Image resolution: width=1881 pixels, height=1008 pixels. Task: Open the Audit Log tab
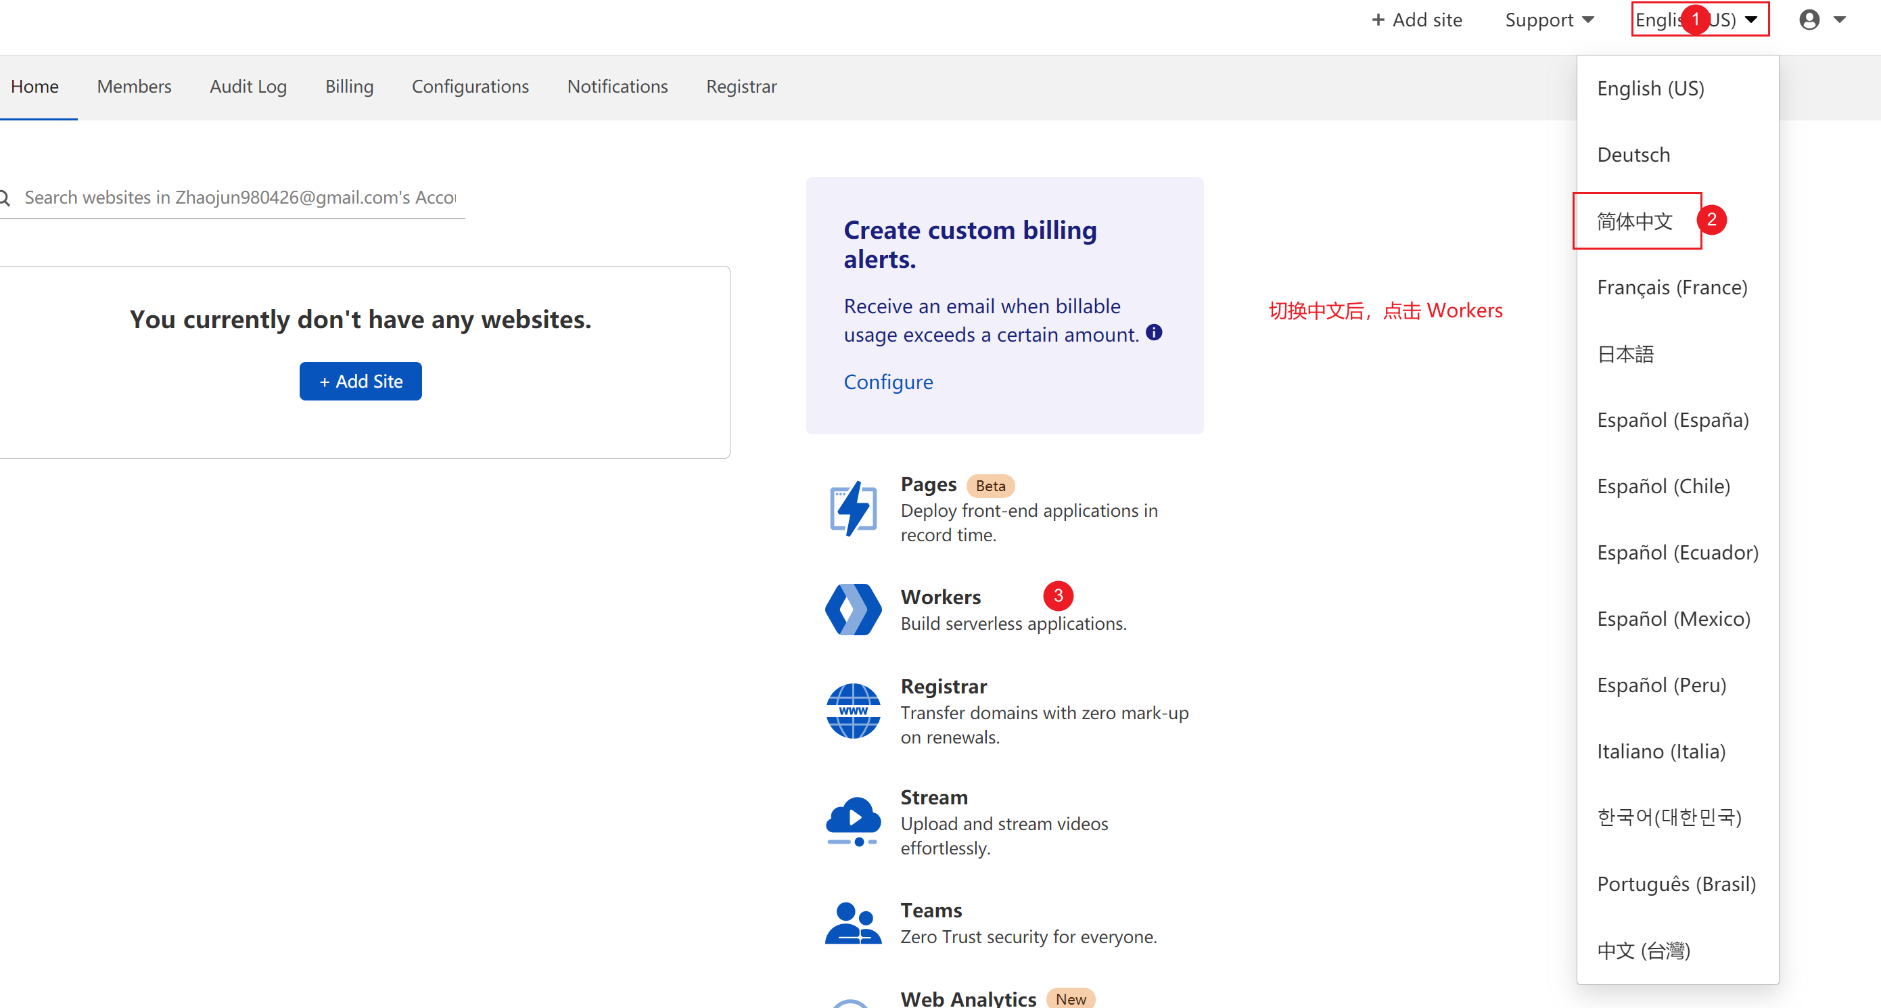[248, 86]
